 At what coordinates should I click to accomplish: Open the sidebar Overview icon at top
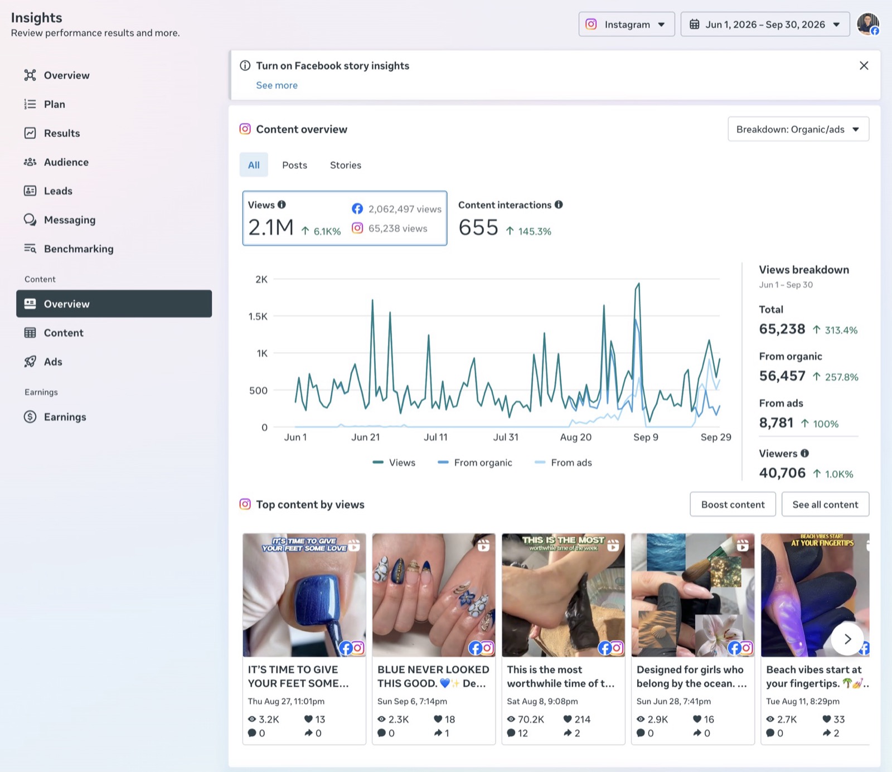pos(30,75)
